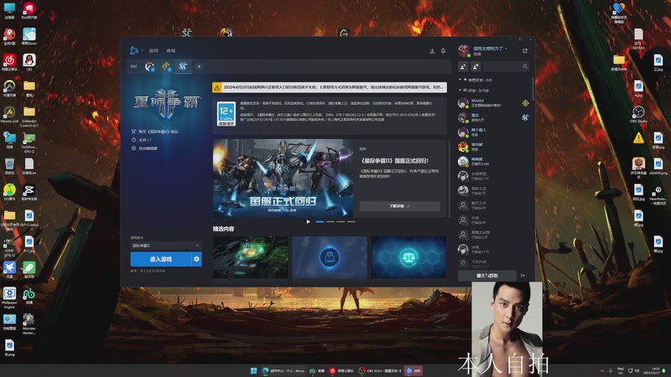Click the 聊天与群组 chats and groups button

click(x=487, y=276)
